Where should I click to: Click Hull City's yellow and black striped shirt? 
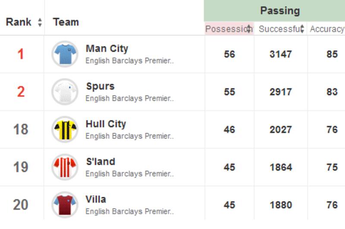coord(65,130)
